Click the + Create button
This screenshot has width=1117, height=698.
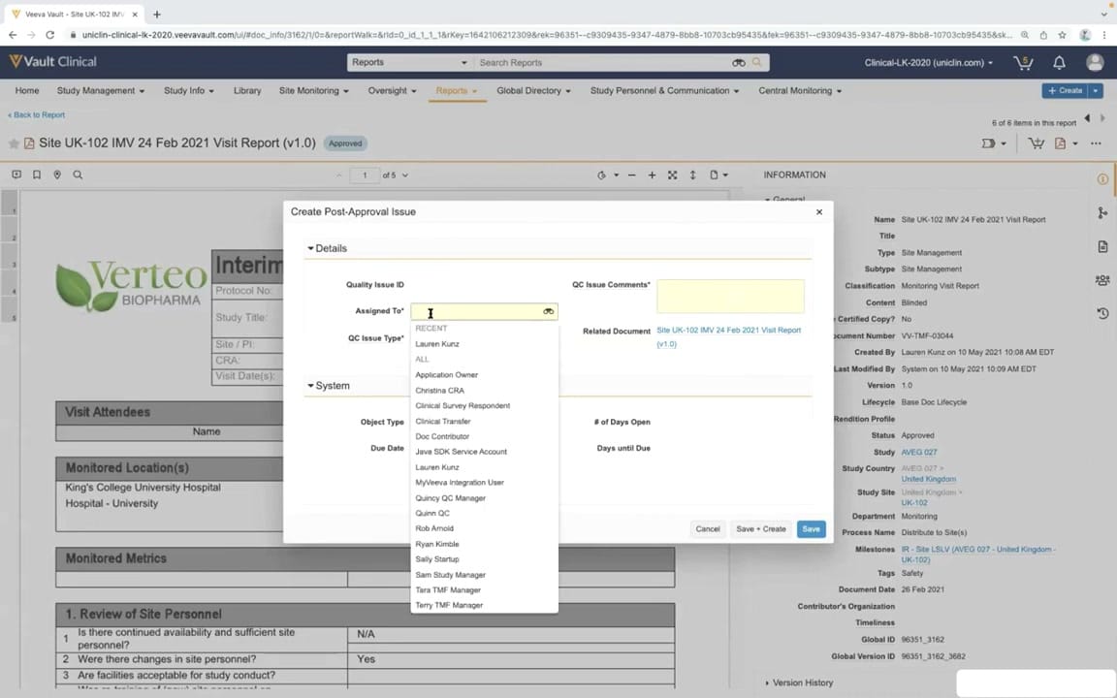tap(1065, 90)
